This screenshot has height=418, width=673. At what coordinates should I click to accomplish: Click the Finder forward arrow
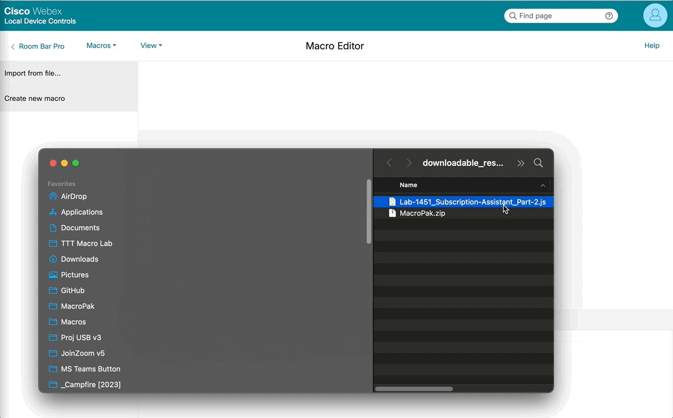coord(409,163)
